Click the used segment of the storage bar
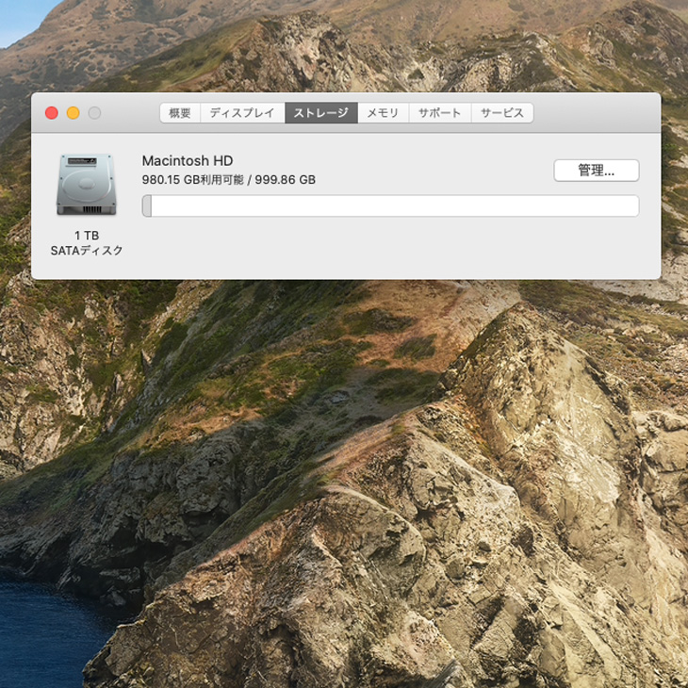 [147, 206]
